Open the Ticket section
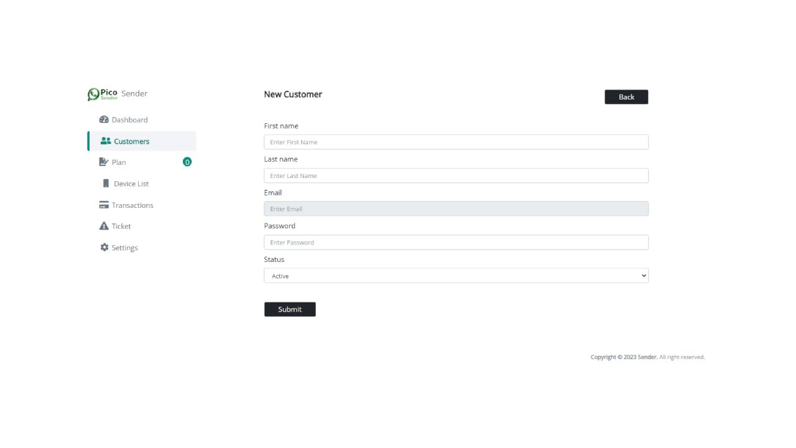Screen dimensions: 796x448 (x=121, y=226)
